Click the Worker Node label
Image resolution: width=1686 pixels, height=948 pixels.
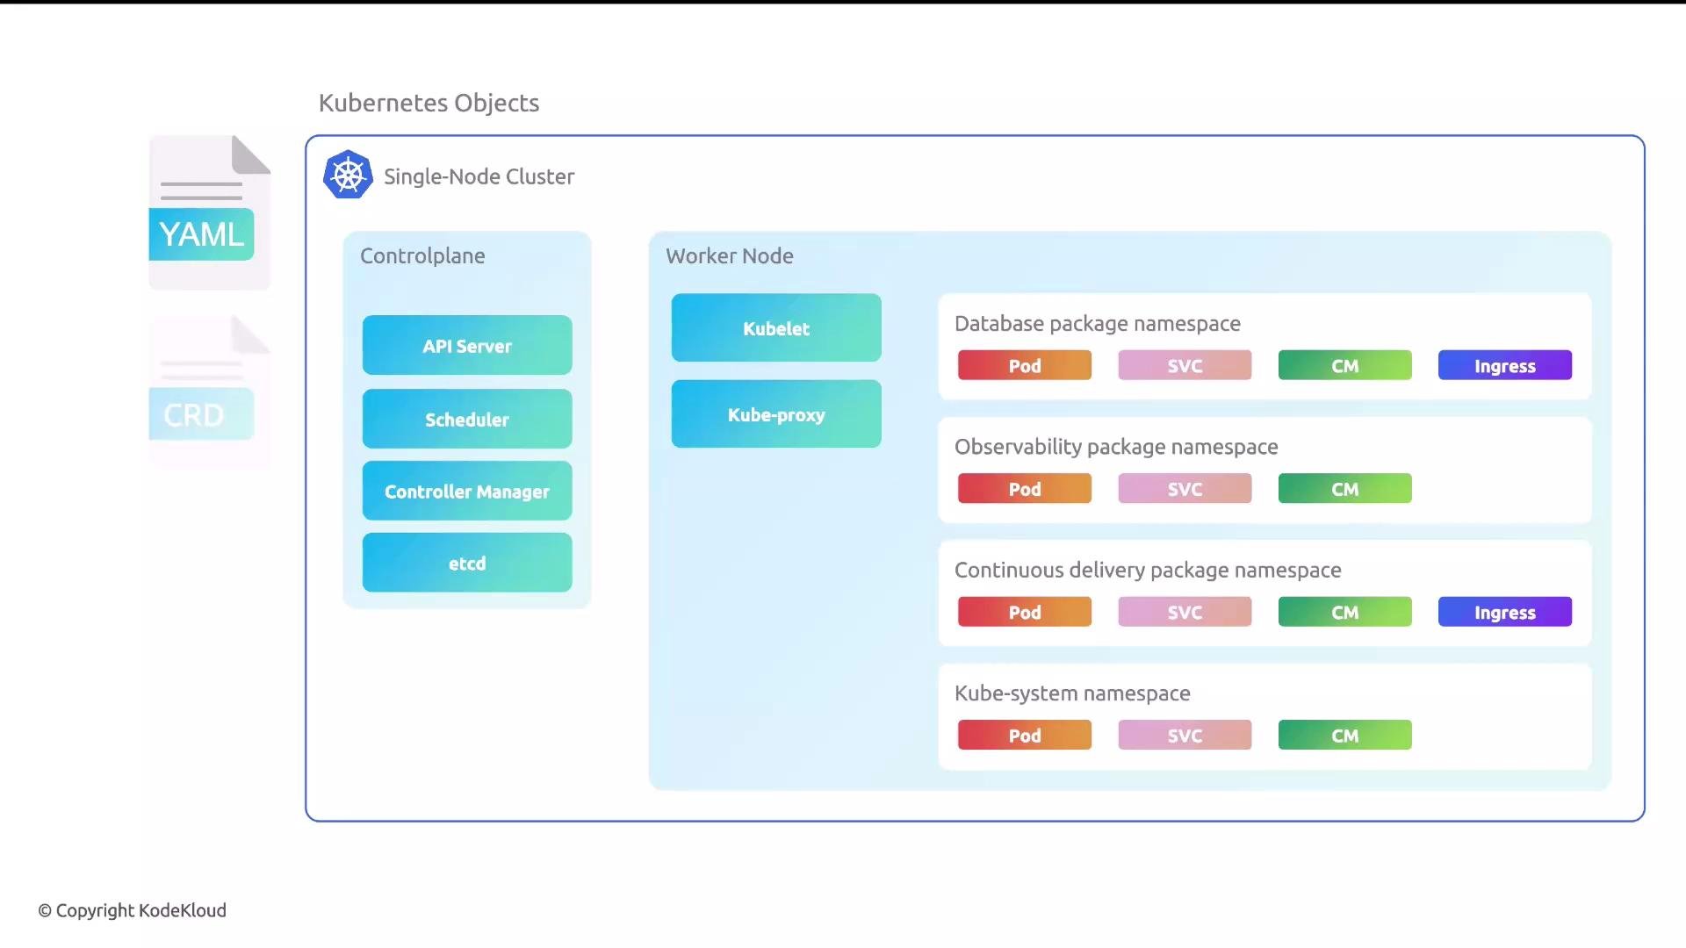pos(730,255)
